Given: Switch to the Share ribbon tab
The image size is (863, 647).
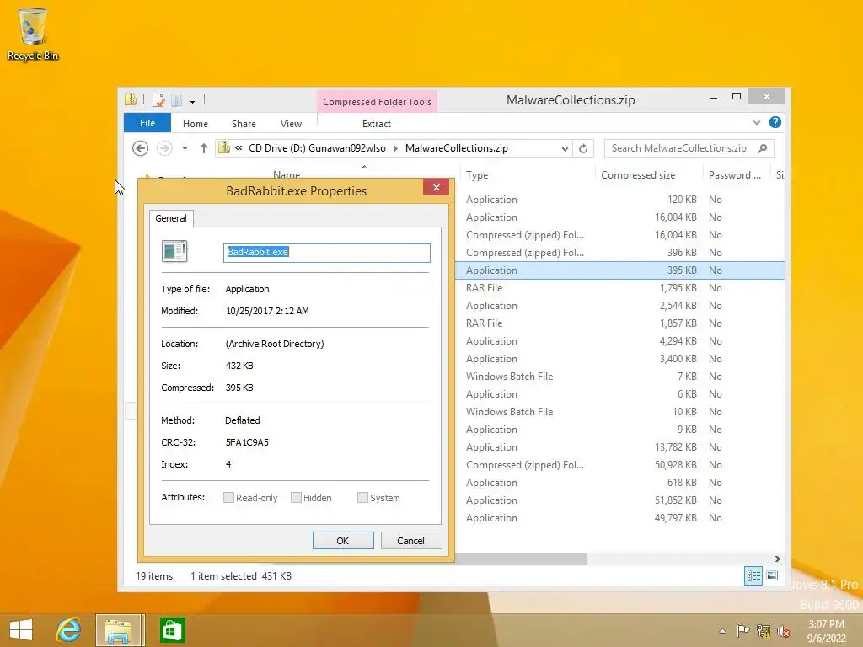Looking at the screenshot, I should click(x=244, y=124).
